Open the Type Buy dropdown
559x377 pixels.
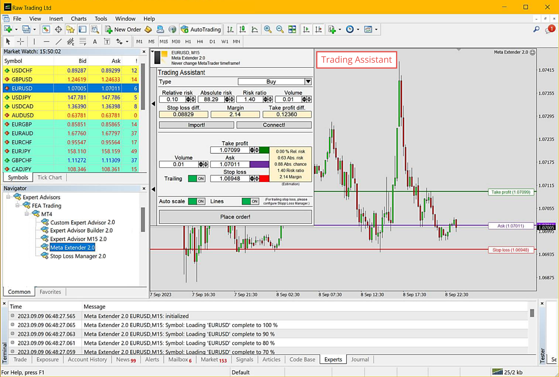point(308,82)
